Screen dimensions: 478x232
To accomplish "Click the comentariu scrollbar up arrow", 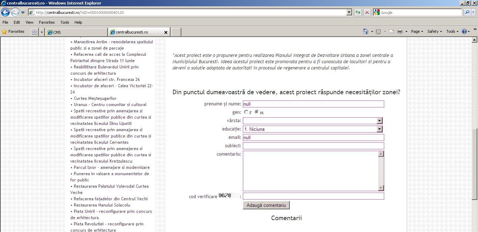I will tap(381, 154).
